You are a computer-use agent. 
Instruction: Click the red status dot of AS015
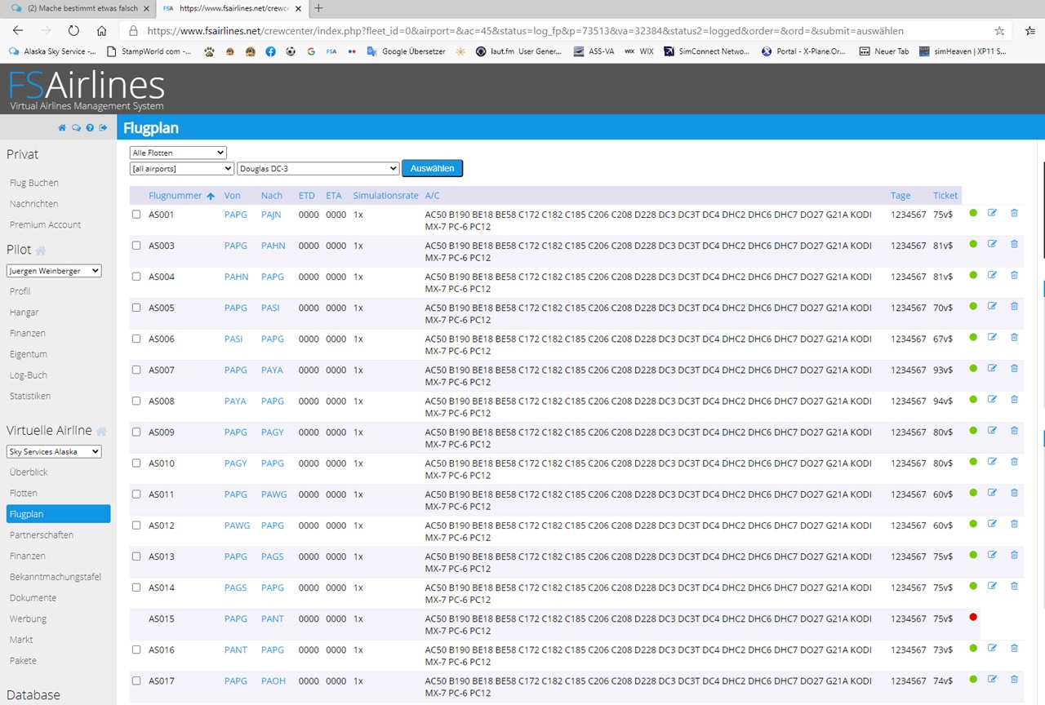pyautogui.click(x=973, y=617)
